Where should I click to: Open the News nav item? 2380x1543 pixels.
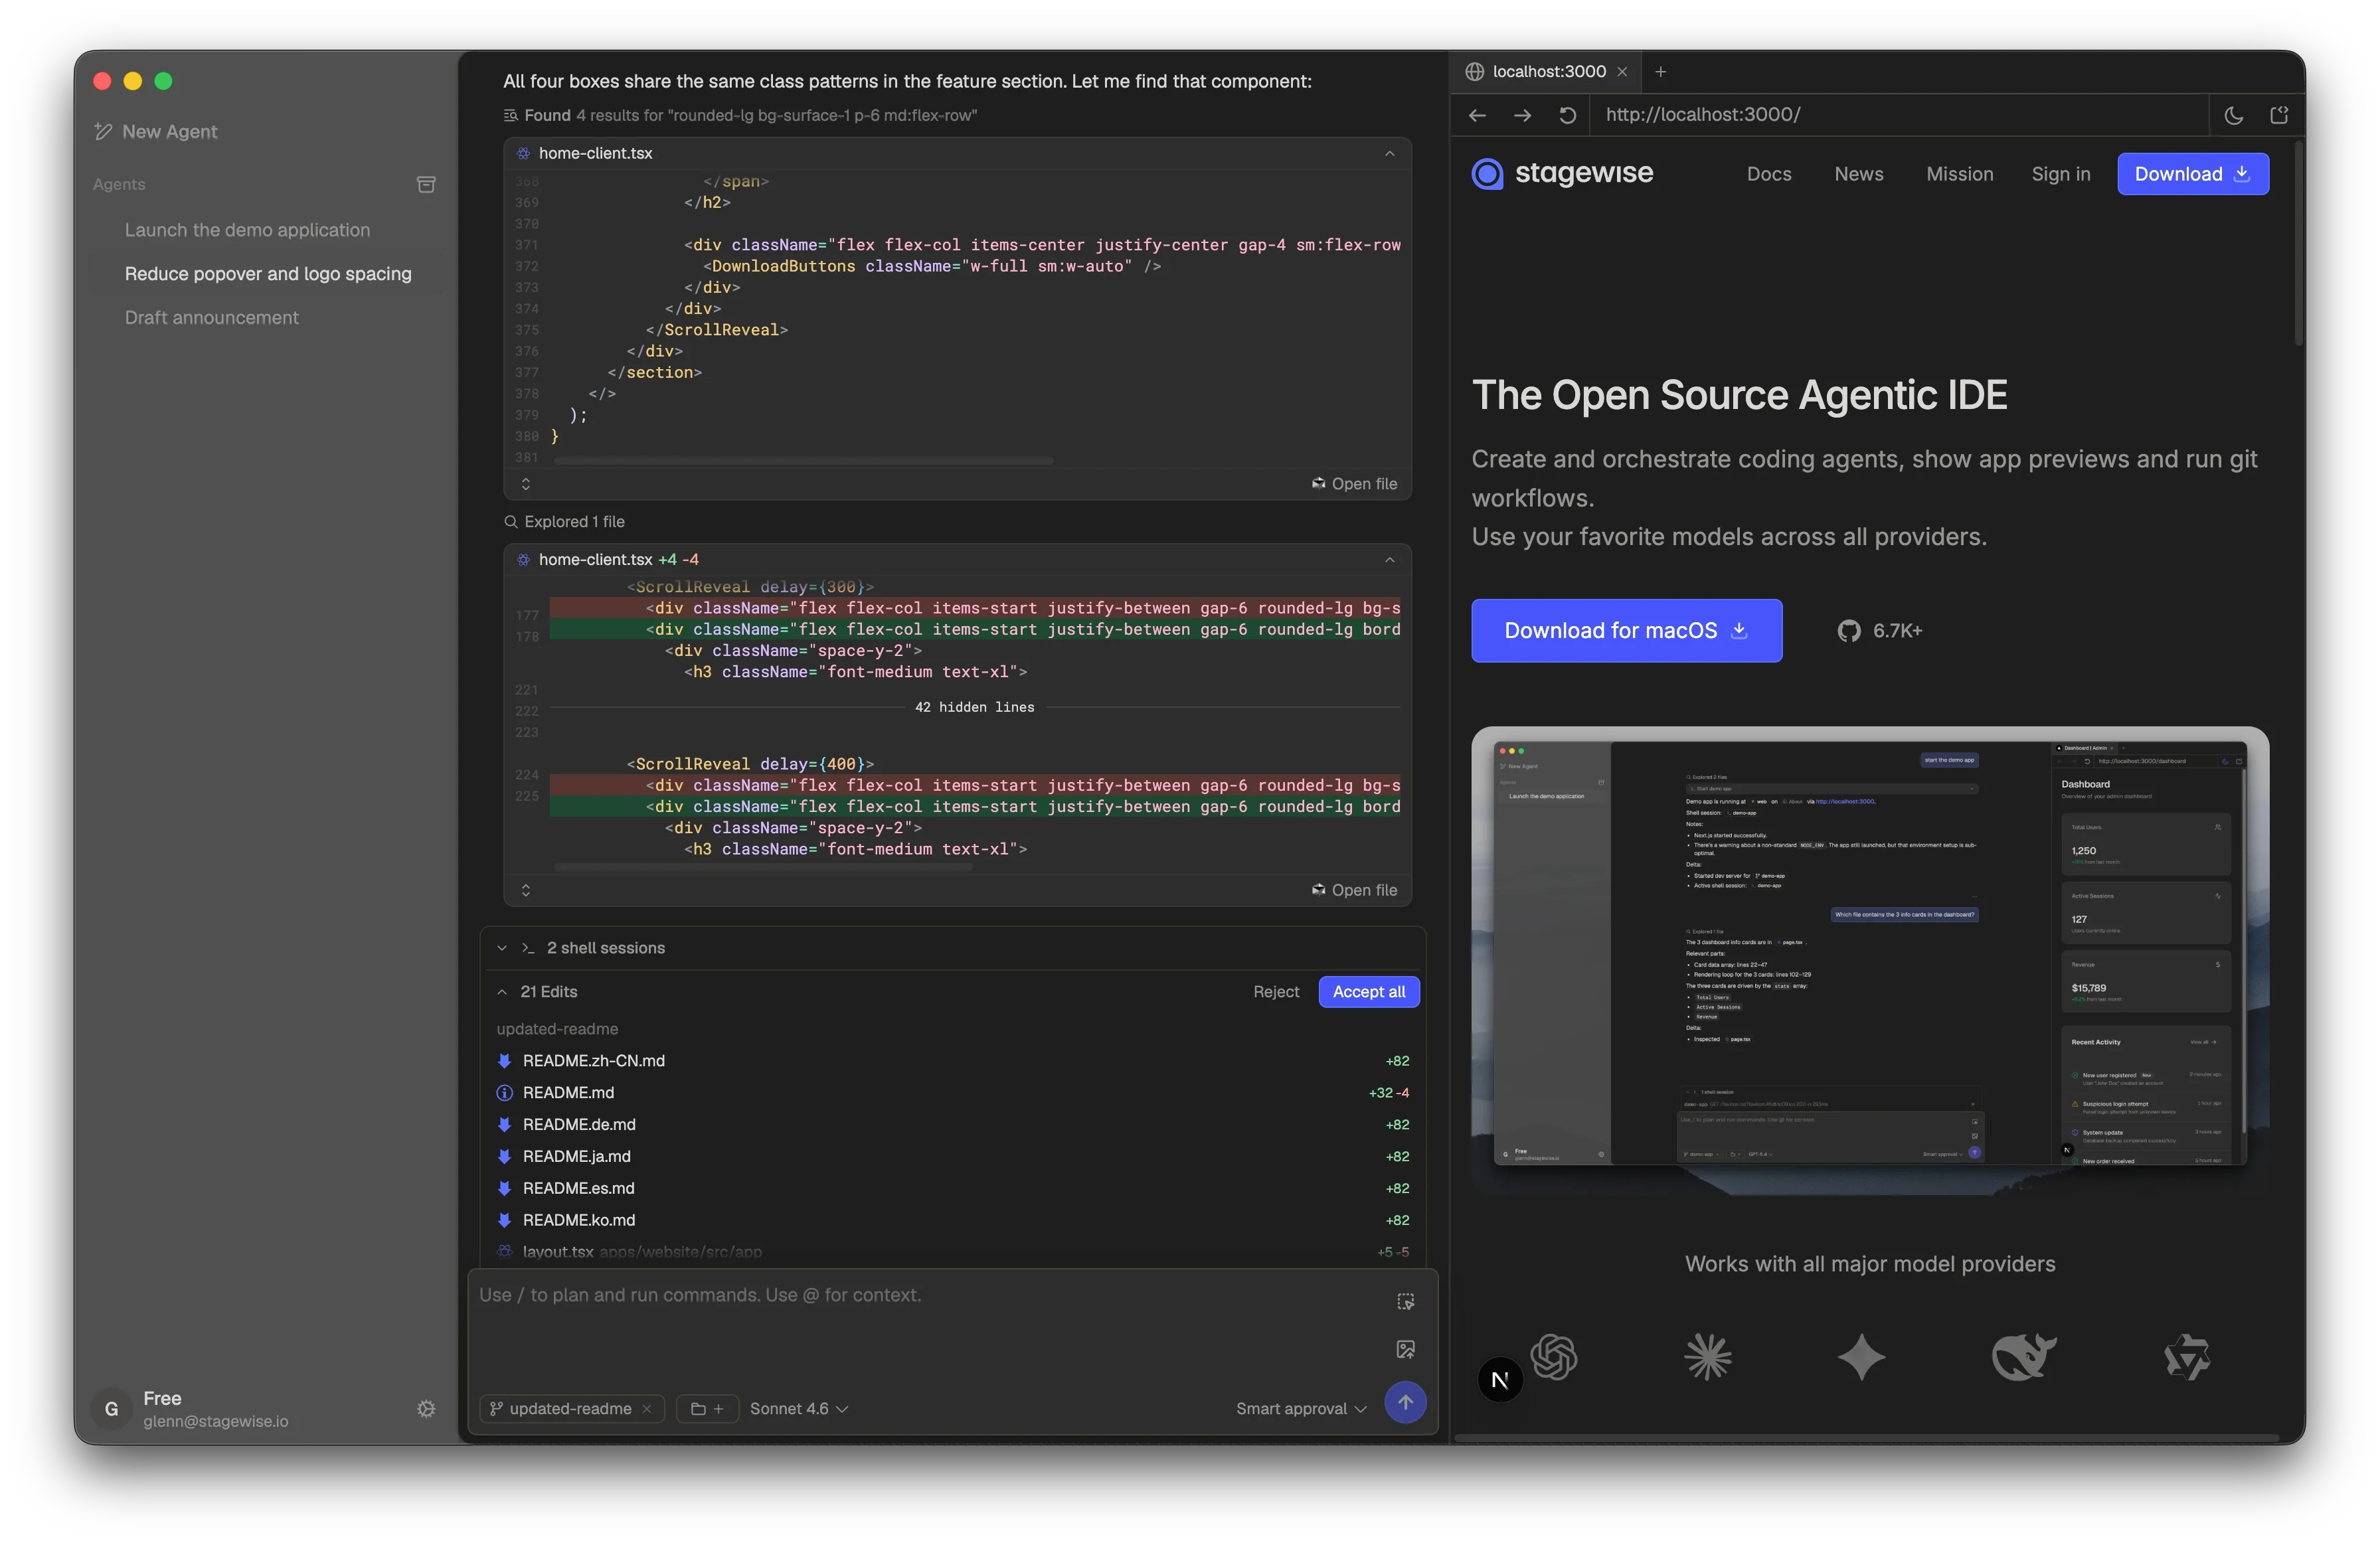(x=1858, y=174)
